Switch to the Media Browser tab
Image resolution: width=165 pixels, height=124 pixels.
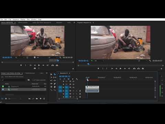point(30,73)
